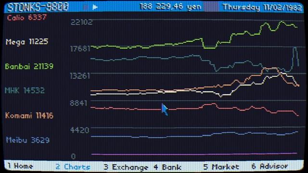The height and width of the screenshot is (173, 308).
Task: Click the 17681 axis value
Action: click(x=80, y=49)
